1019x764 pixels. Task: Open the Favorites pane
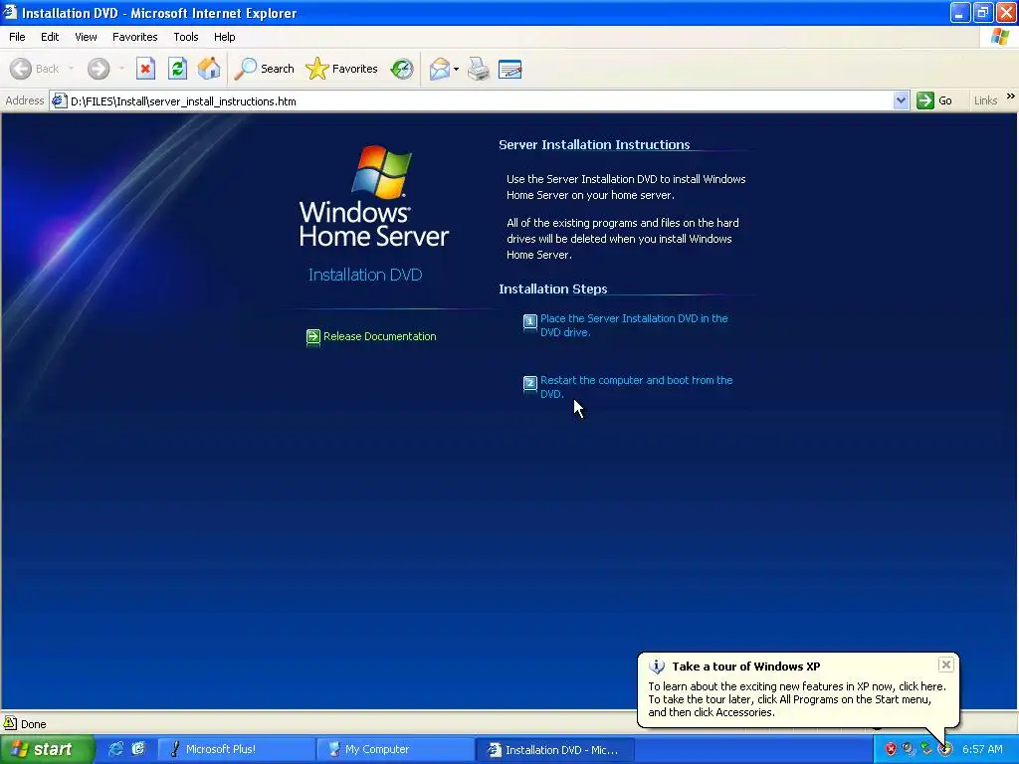pos(342,69)
